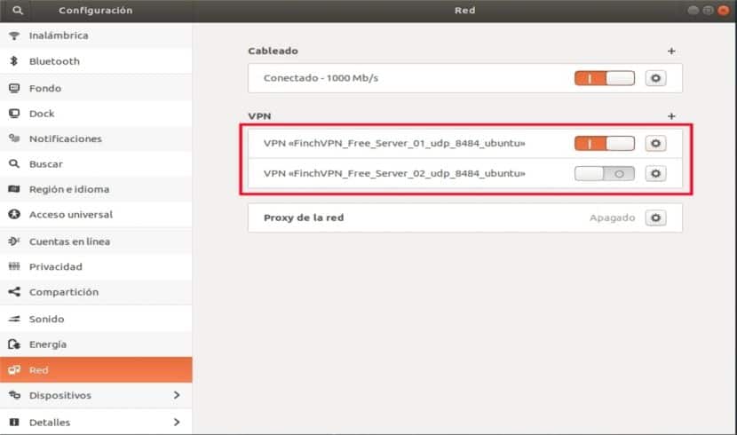This screenshot has height=435, width=737.
Task: Open Región e idioma panel
Action: point(96,189)
